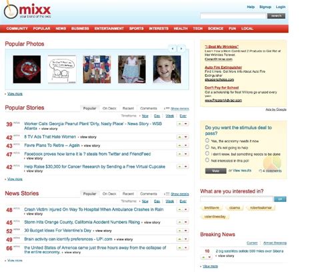Image resolution: width=316 pixels, height=272 pixels.
Task: Switch Popular Stories to On Deck tab
Action: point(109,108)
